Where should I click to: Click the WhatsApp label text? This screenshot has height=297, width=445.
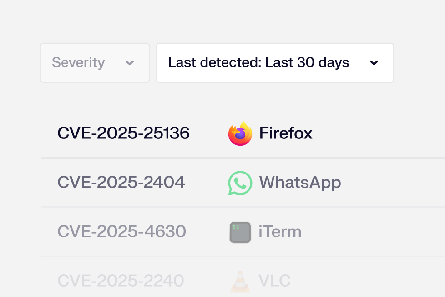(x=300, y=182)
